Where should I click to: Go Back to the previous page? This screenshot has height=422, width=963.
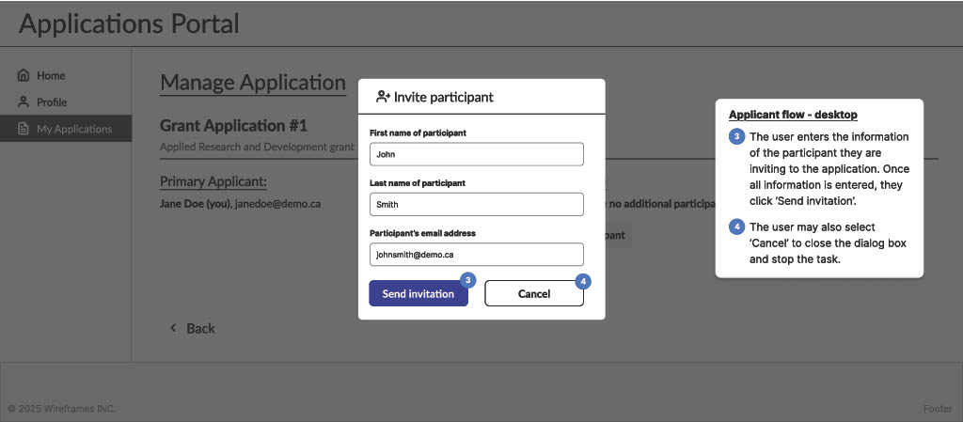click(x=200, y=328)
